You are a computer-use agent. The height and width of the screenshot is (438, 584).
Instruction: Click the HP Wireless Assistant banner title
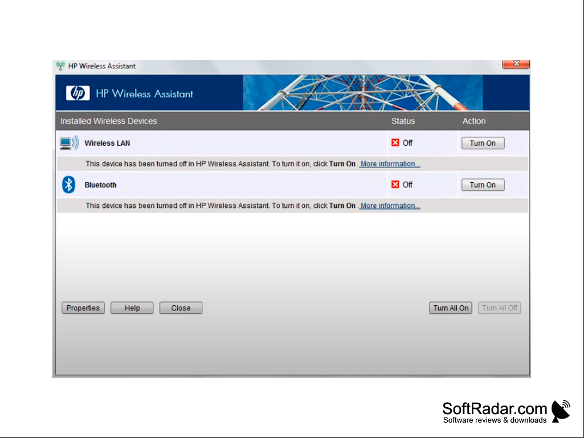145,93
